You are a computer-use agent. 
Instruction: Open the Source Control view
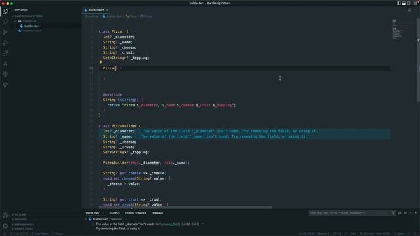click(x=5, y=32)
